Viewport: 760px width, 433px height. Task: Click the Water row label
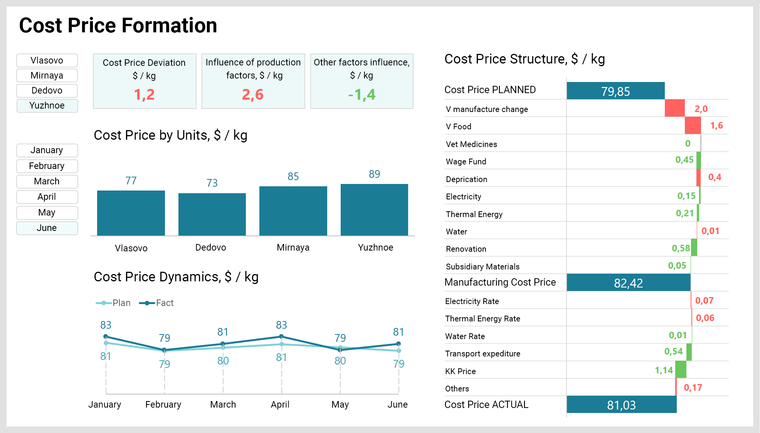point(456,232)
